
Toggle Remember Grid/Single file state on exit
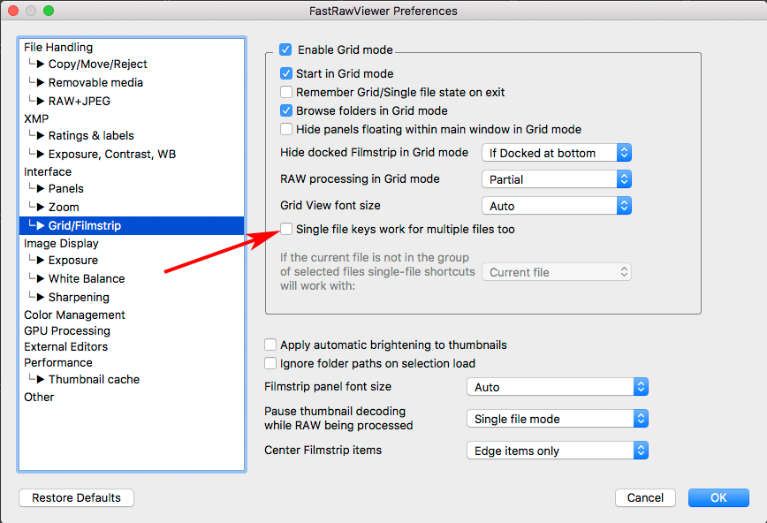286,93
